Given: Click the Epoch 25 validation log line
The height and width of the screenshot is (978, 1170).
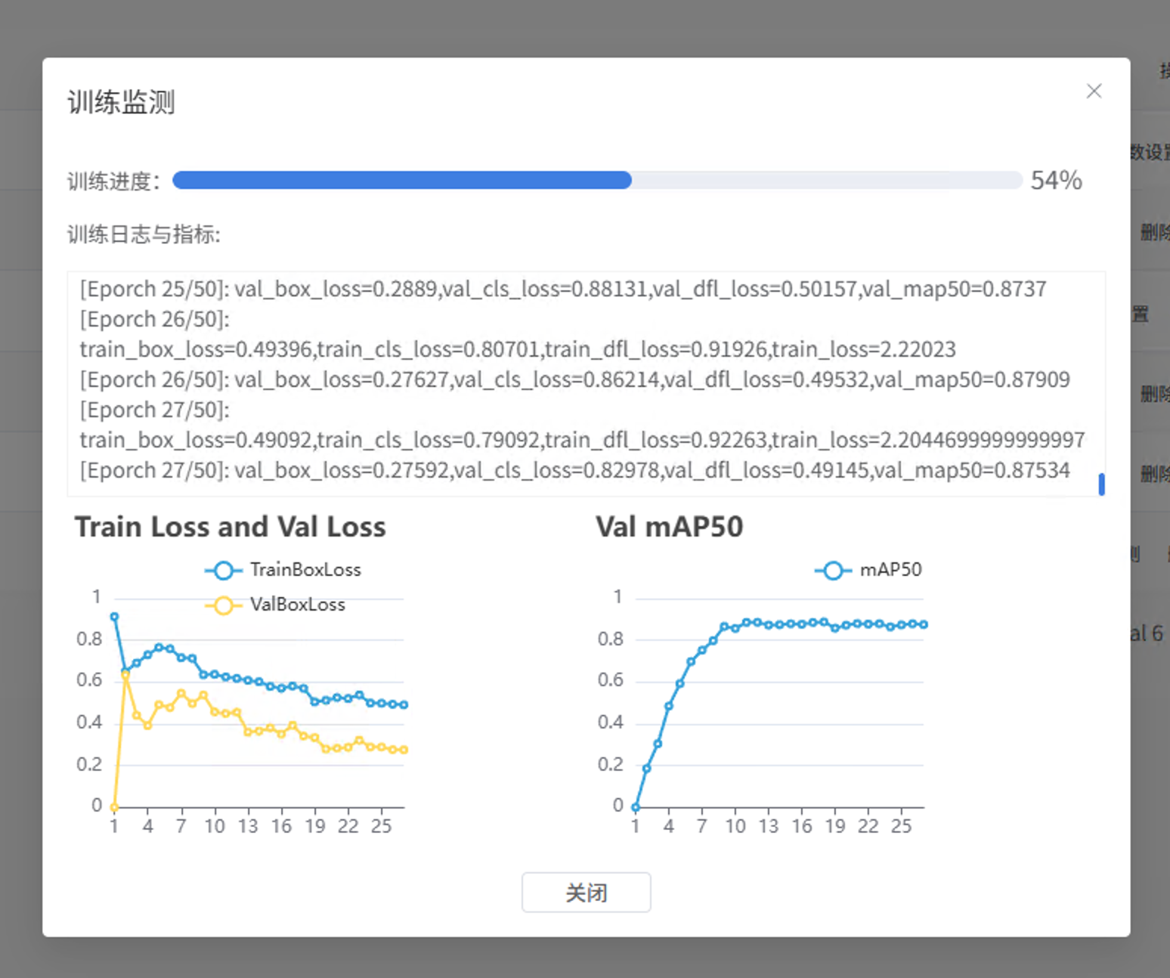Looking at the screenshot, I should [563, 289].
